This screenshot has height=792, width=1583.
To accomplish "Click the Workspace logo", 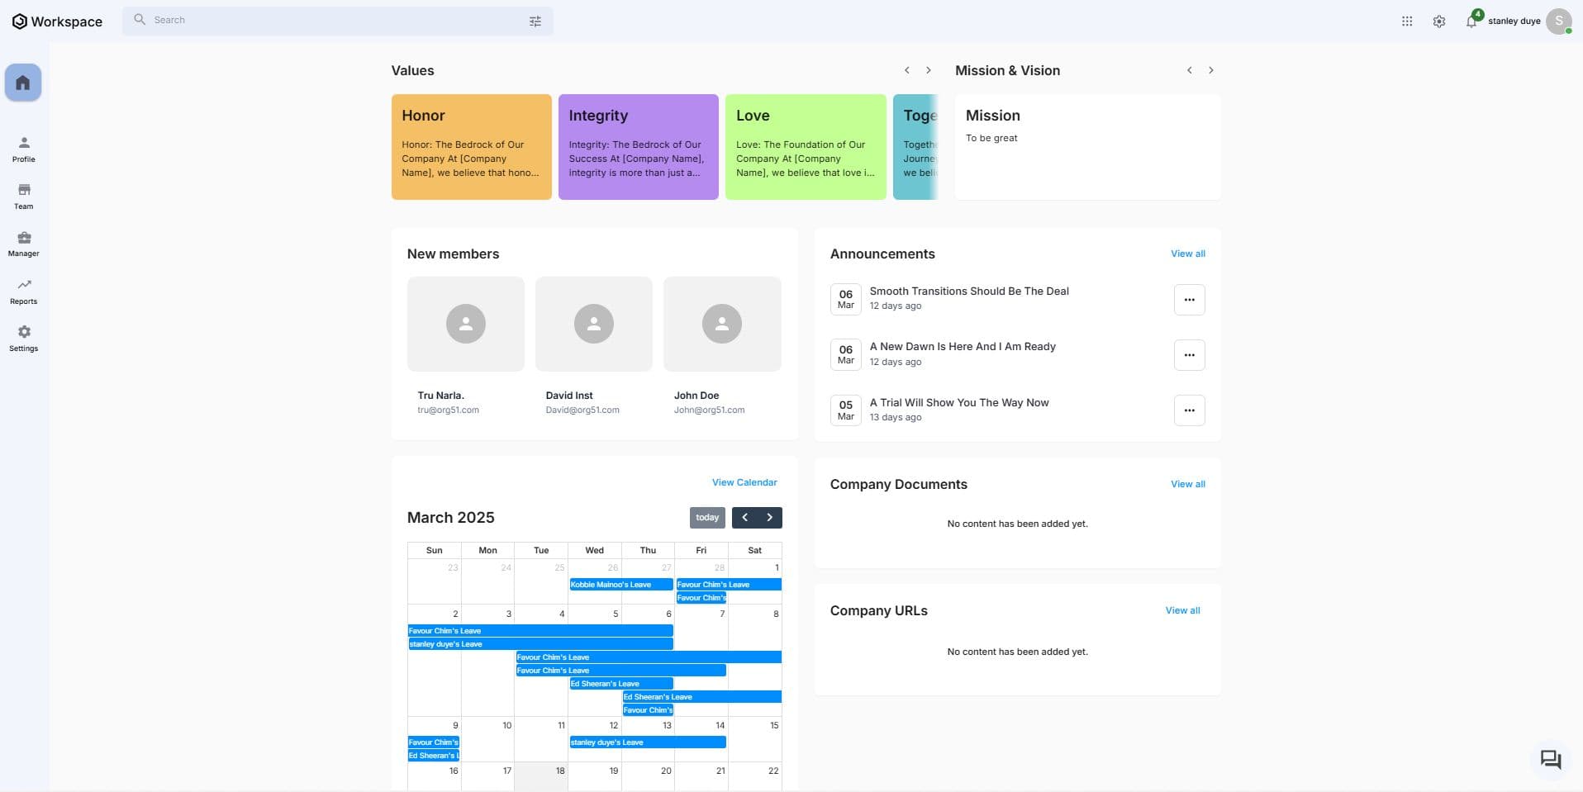I will (57, 21).
